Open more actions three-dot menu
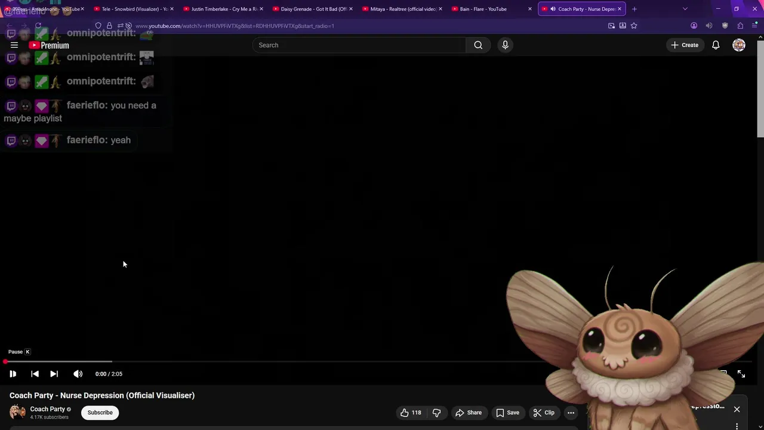This screenshot has height=430, width=764. tap(571, 413)
